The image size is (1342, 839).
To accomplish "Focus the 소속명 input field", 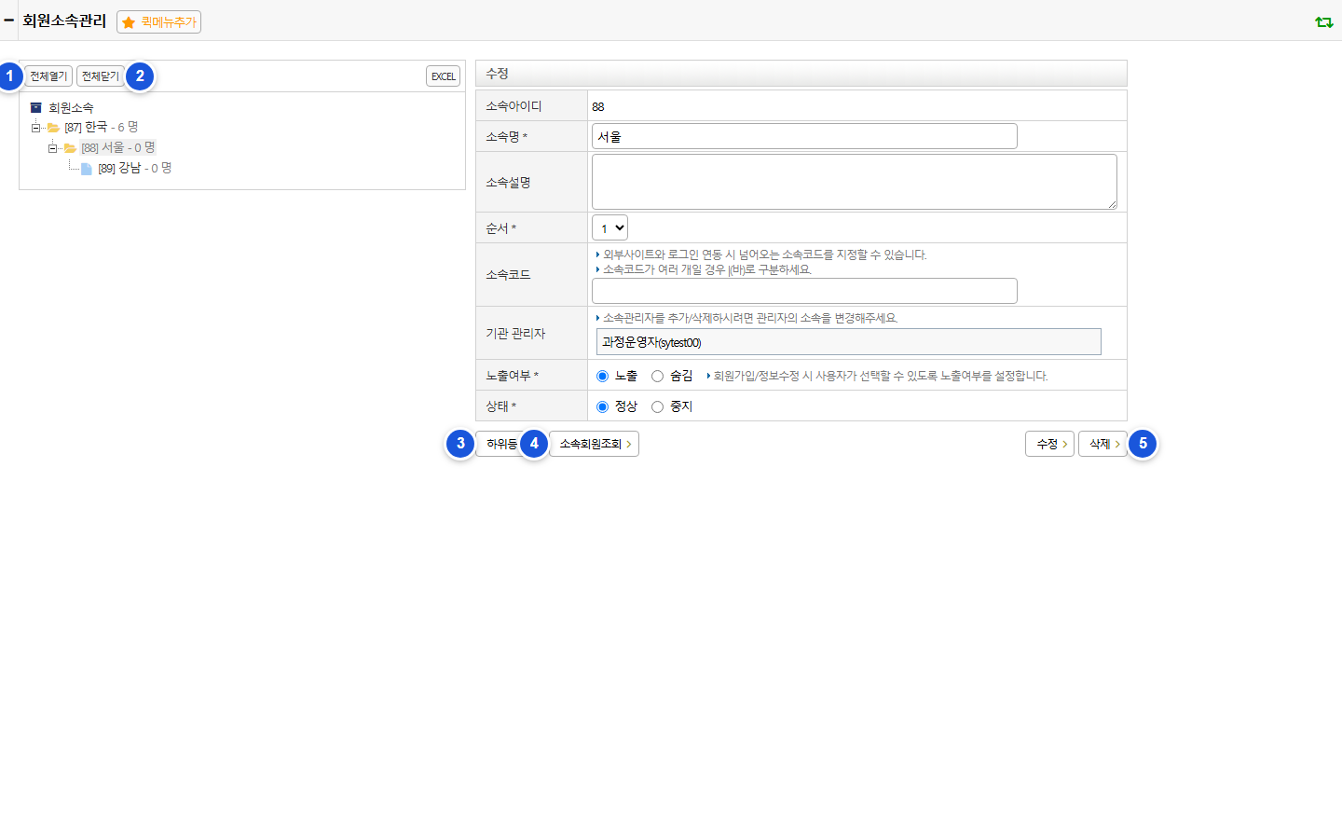I will 804,136.
